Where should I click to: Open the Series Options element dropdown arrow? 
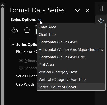coord(39,20)
